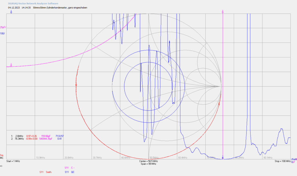Select blue marker 1 arrow at top
Screen dimensions: 297x176
[11, 12]
